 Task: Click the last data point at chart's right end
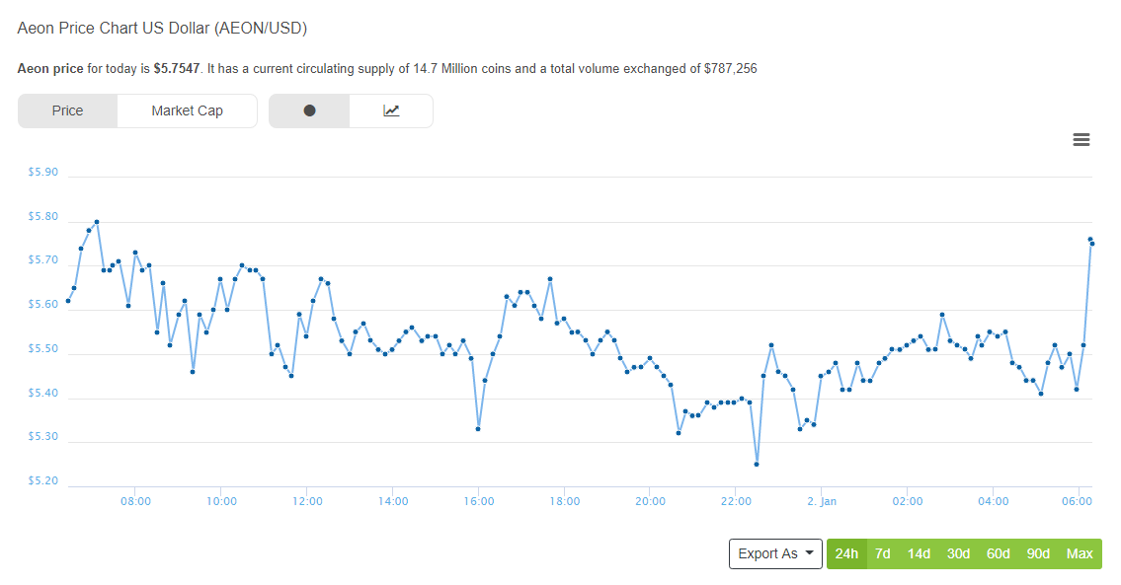[1092, 244]
